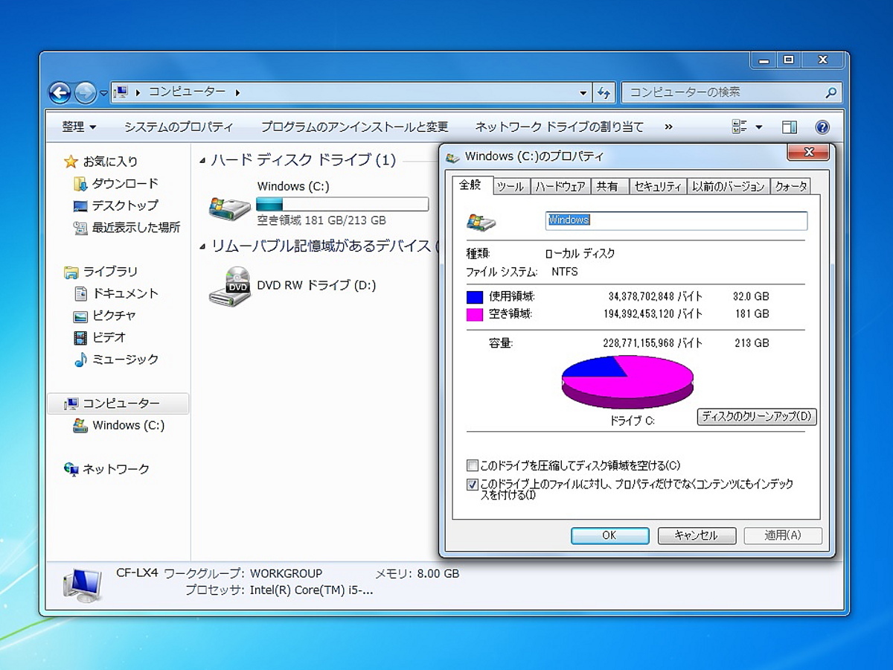Open Explorer help icon

click(822, 127)
